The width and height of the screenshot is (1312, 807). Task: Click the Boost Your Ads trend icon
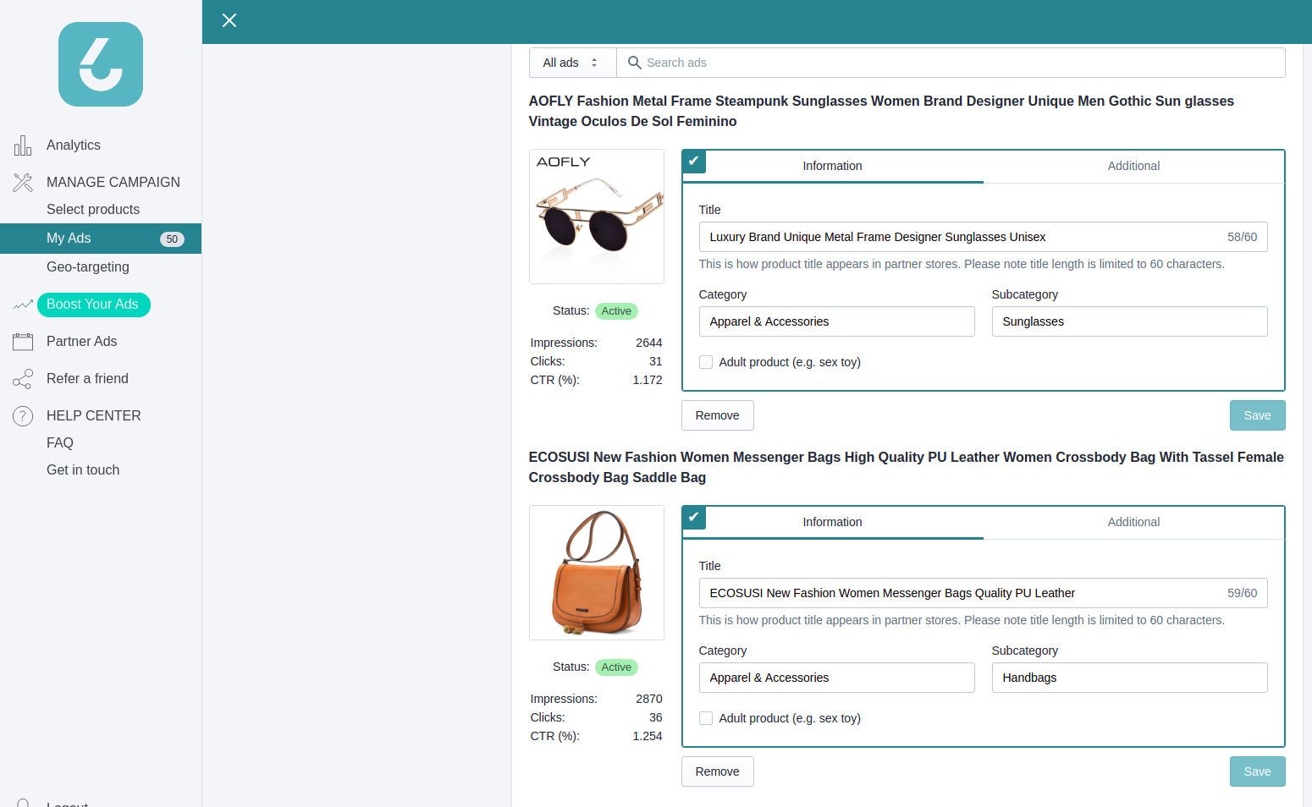[x=23, y=305]
